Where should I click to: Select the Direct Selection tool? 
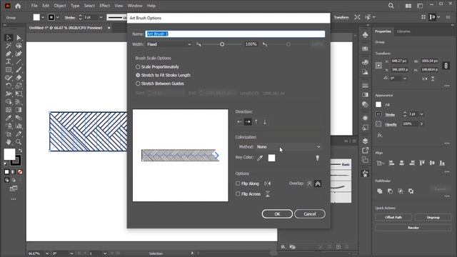pos(19,38)
